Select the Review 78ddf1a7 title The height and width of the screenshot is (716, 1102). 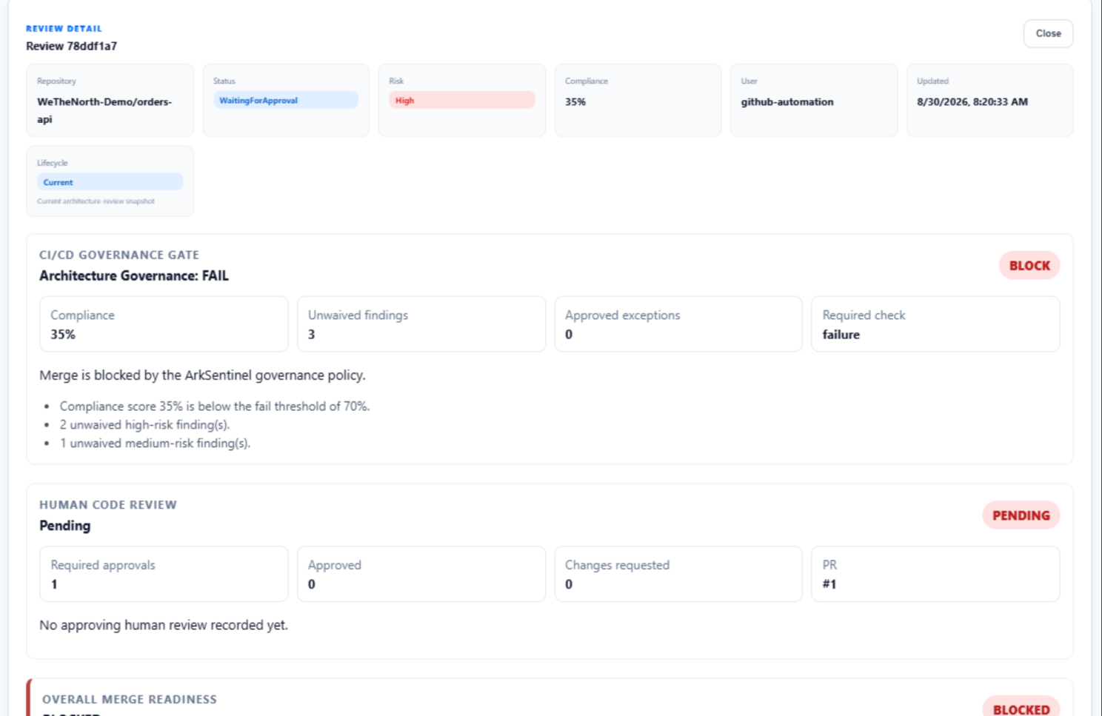pos(71,46)
